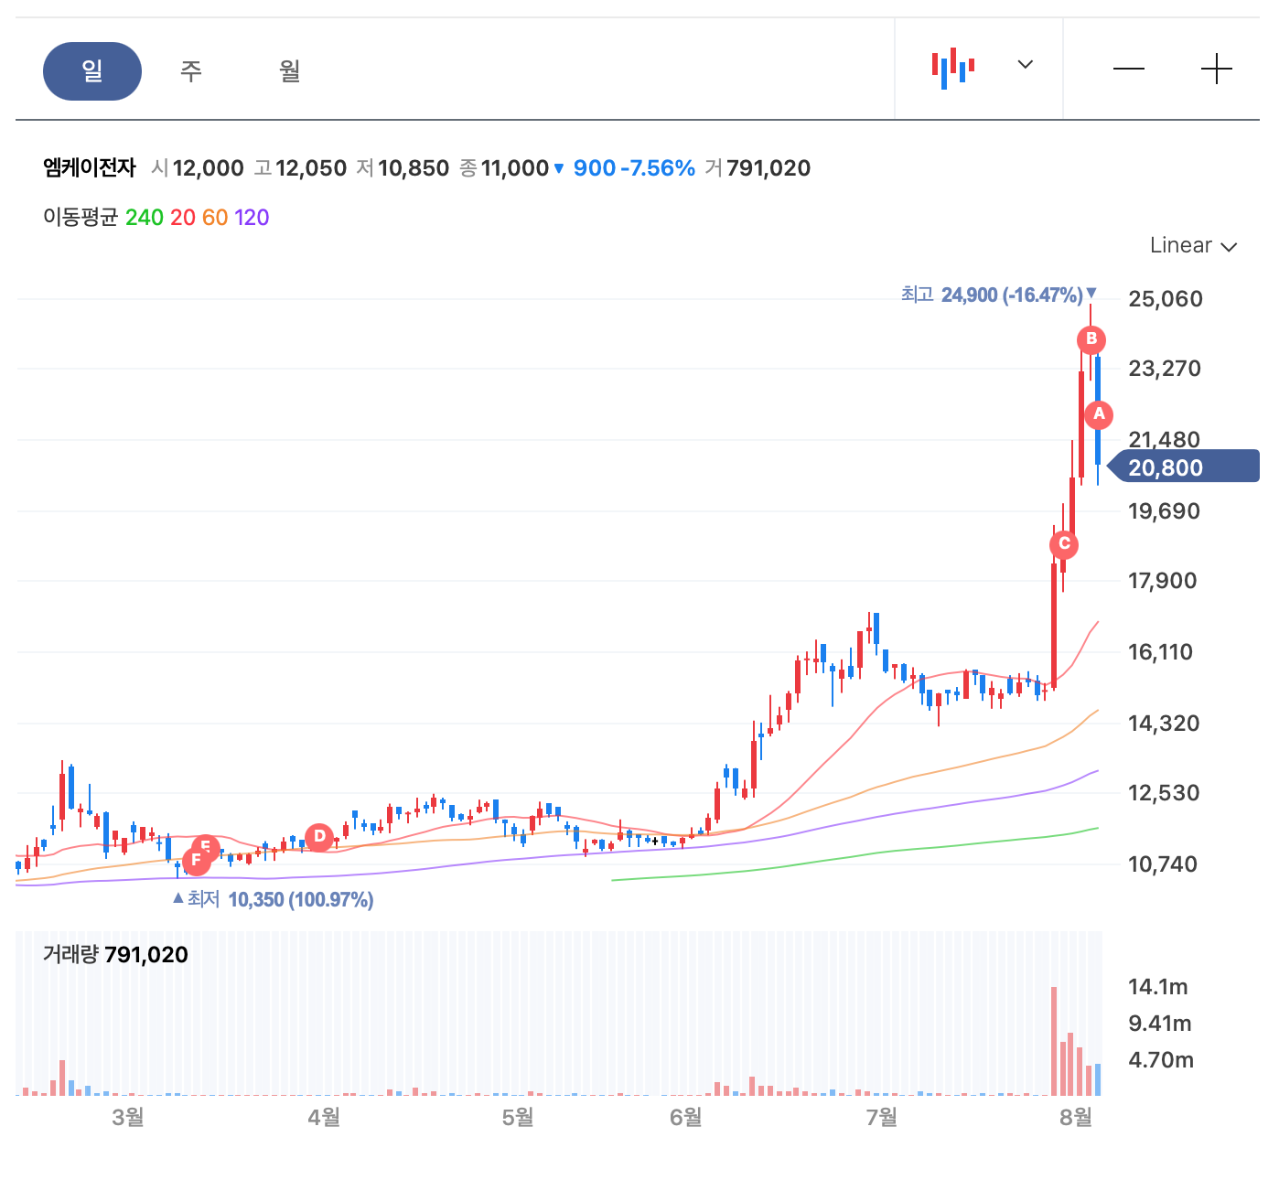Switch to the 주 (weekly) chart tab
Image resolution: width=1279 pixels, height=1180 pixels.
tap(191, 70)
